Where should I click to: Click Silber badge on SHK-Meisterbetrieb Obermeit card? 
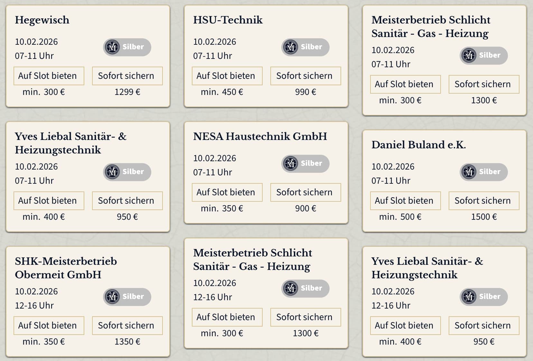tap(127, 297)
